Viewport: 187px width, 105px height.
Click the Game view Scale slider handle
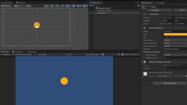pos(45,55)
